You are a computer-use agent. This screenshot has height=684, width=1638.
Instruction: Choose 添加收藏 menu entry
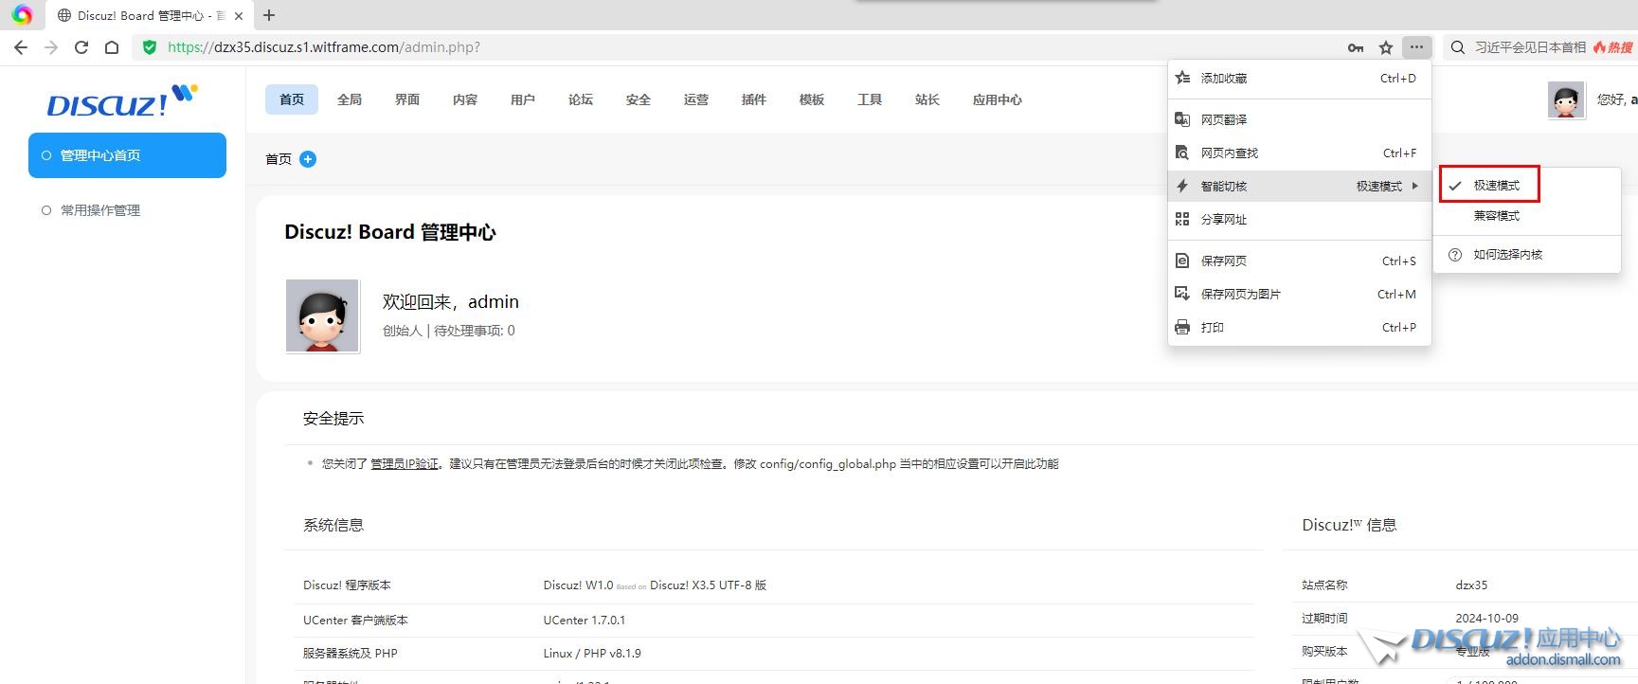pos(1299,78)
